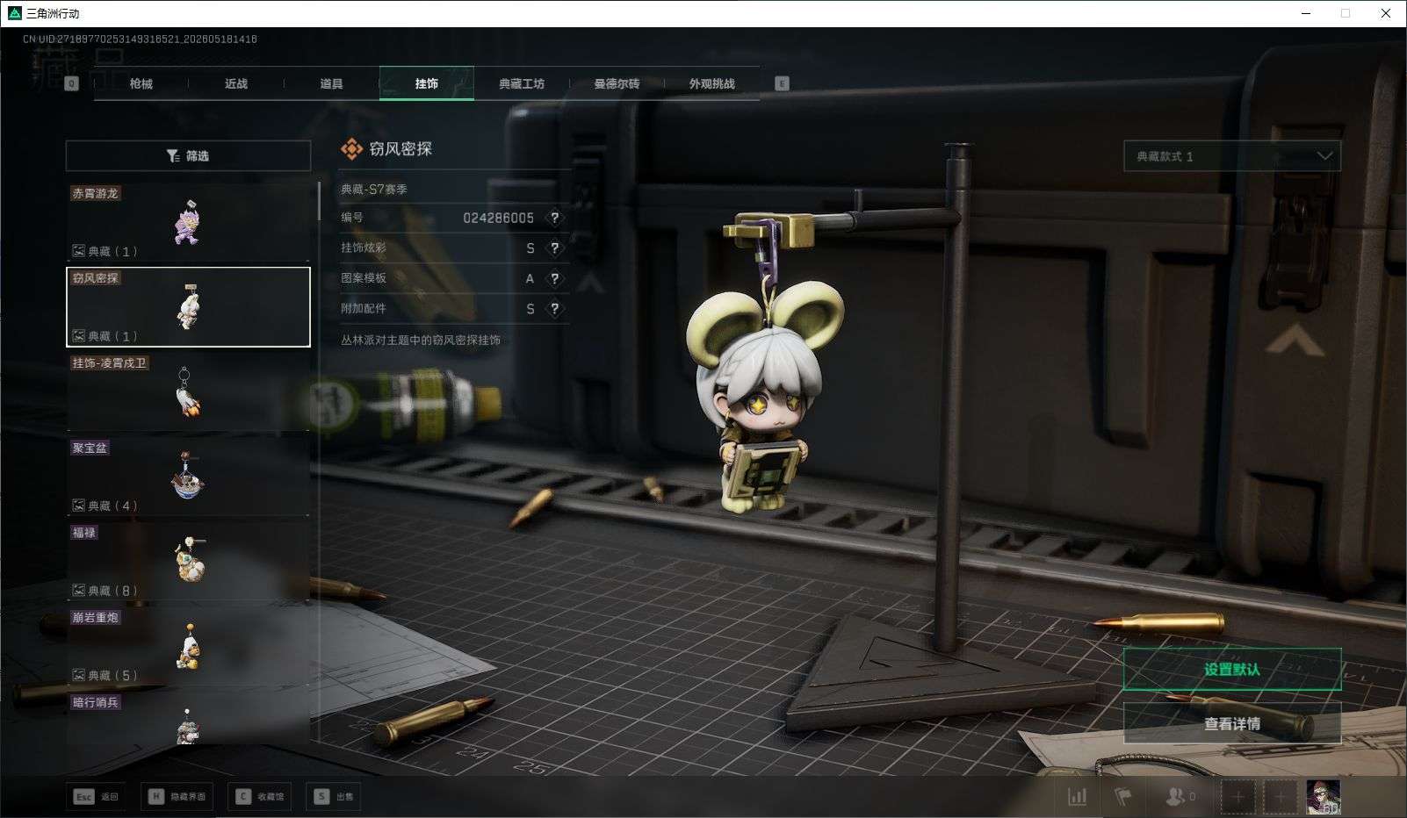Click the Q previous-tab key icon
1407x818 pixels.
pyautogui.click(x=72, y=83)
